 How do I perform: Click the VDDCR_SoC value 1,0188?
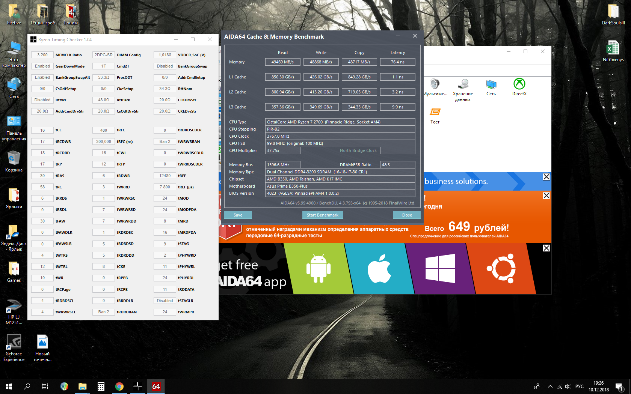165,55
